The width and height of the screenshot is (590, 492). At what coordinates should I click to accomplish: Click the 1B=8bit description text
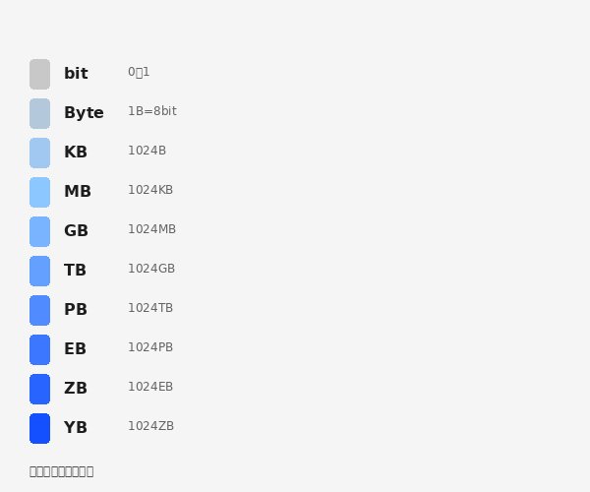tap(152, 111)
